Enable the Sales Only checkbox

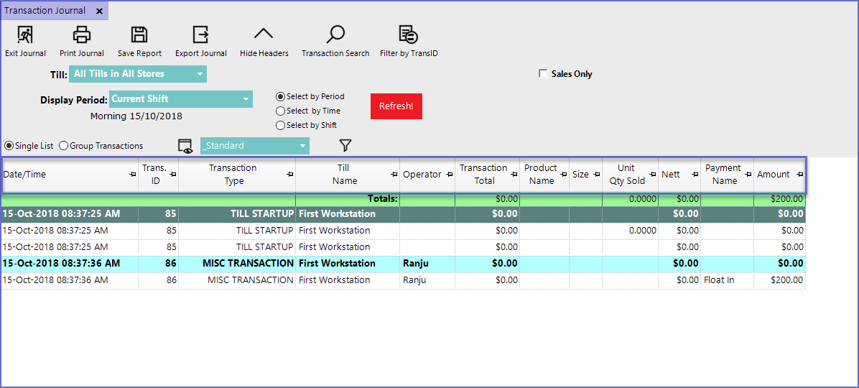click(544, 74)
